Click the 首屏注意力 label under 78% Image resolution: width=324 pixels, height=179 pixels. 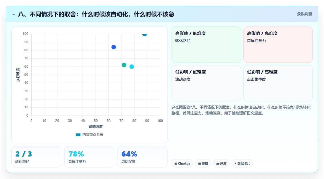(77, 162)
